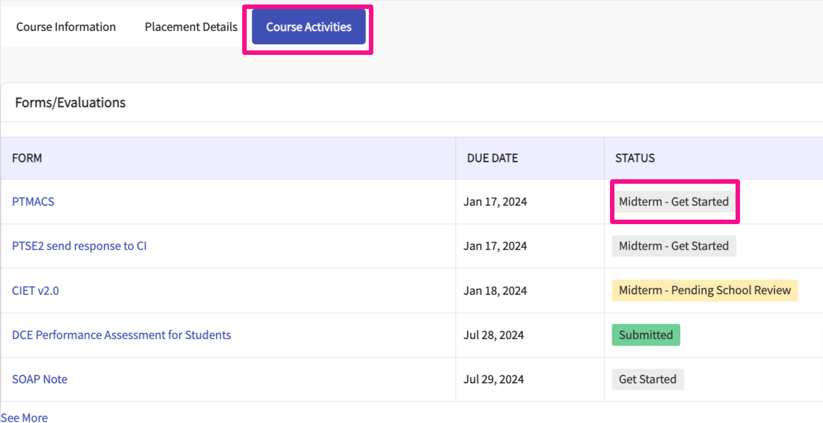Click PTMACS Midterm - Get Started status
The width and height of the screenshot is (823, 423).
point(673,202)
